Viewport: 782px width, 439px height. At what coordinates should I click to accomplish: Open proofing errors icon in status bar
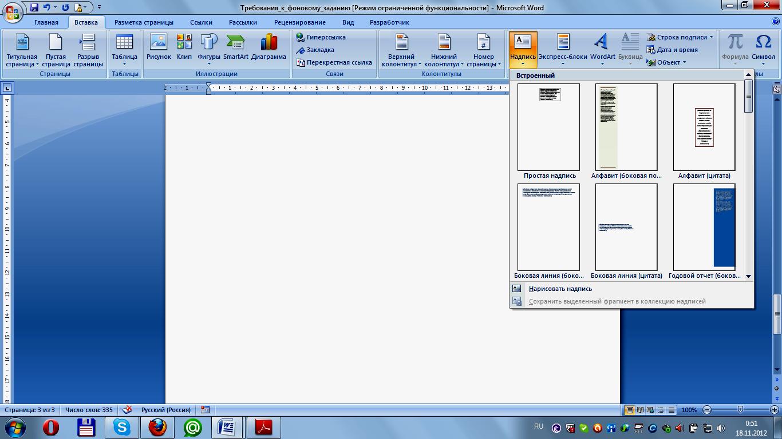(128, 410)
